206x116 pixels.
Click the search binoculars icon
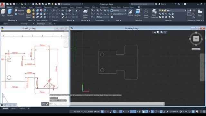(x=156, y=4)
